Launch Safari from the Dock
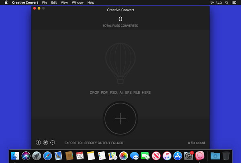Image resolution: width=241 pixels, height=163 pixels. coord(47,156)
